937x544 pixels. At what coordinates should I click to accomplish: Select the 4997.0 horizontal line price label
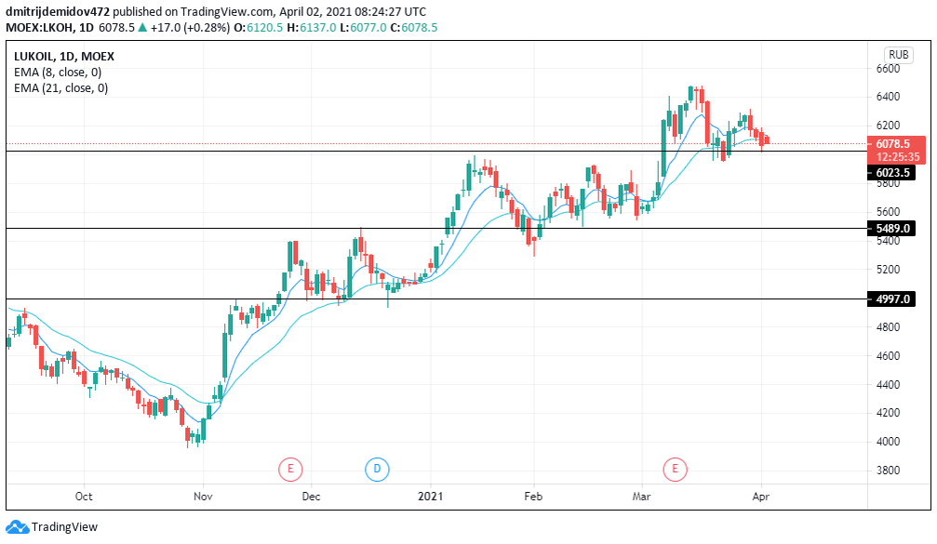(892, 299)
